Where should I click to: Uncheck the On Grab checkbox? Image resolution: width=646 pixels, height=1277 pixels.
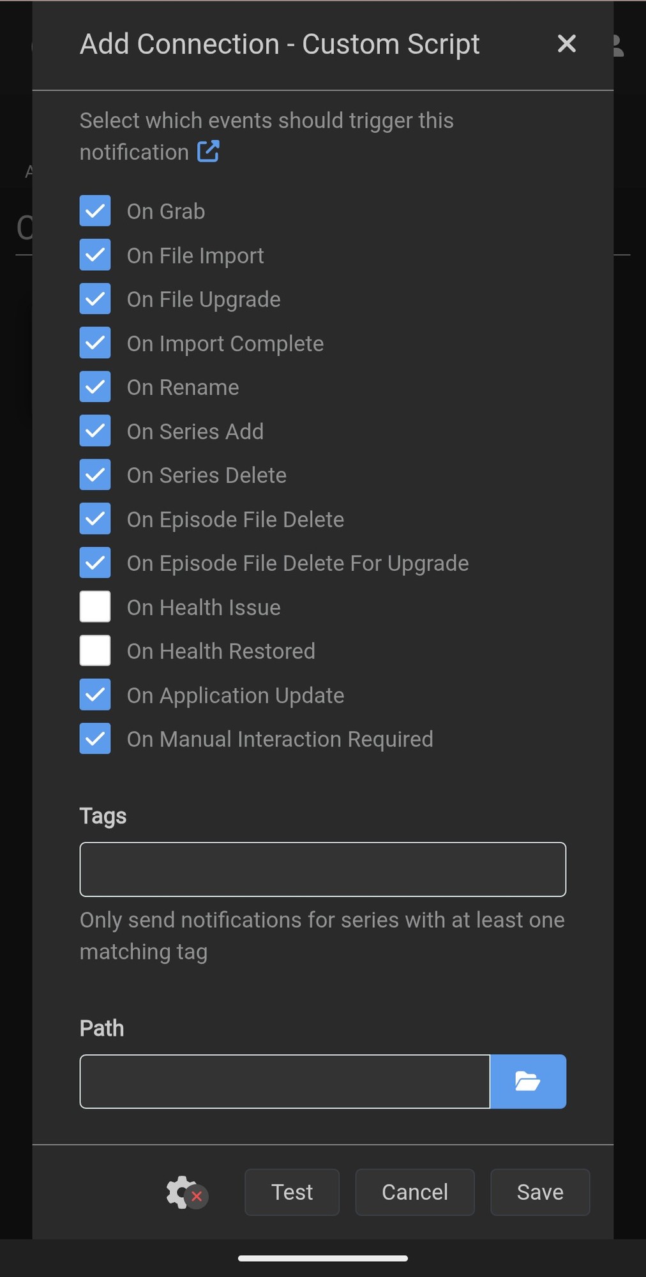tap(95, 211)
